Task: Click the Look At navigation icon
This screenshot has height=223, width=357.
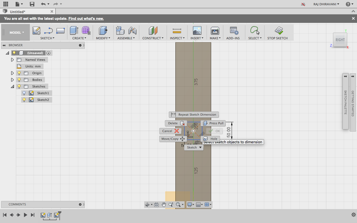Action: pos(156,205)
